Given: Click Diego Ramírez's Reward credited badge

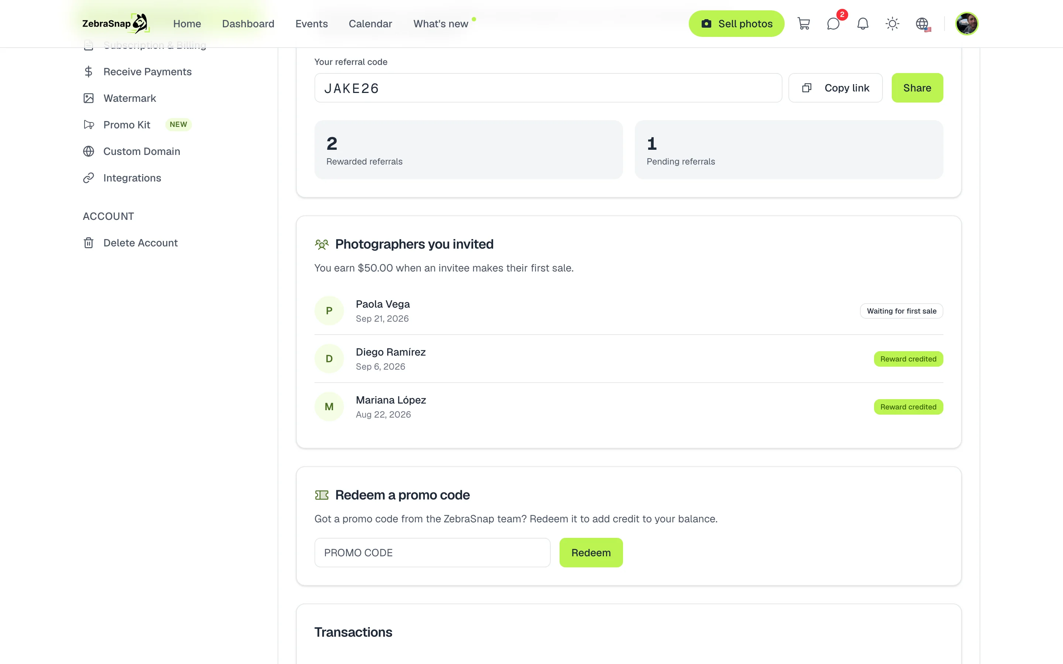Looking at the screenshot, I should pos(908,359).
